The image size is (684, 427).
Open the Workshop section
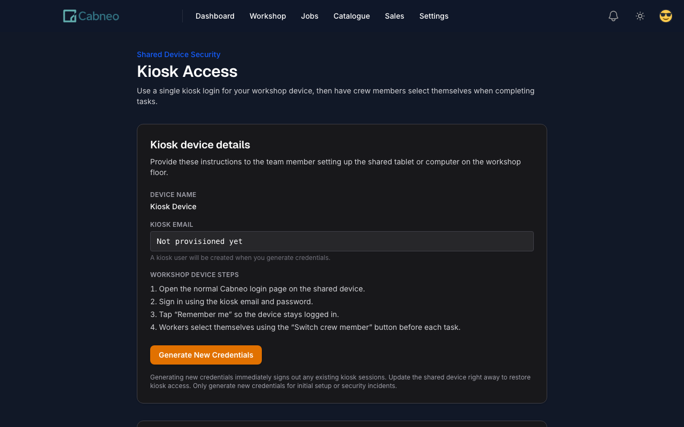click(268, 16)
